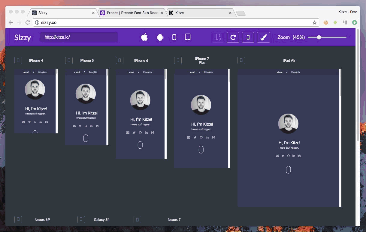Click scroll-down mouse icon in iPhone 5 preview
The height and width of the screenshot is (232, 366).
(86, 138)
